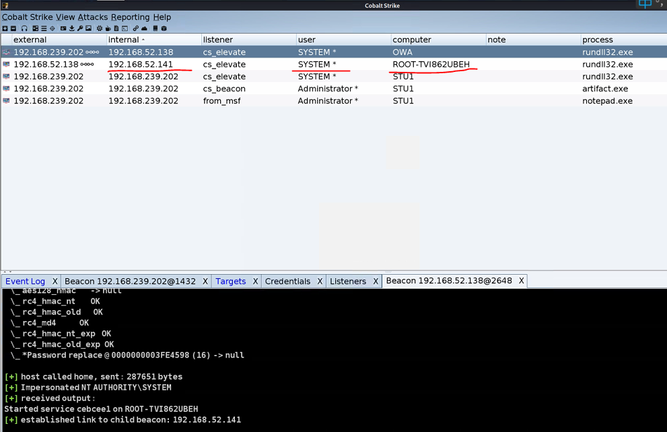Switch to Beacon 192.168.239.202@1432 tab
Viewport: 667px width, 432px height.
[x=130, y=282]
